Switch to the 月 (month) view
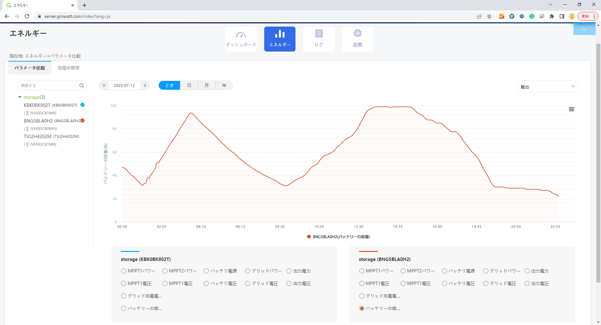This screenshot has height=325, width=601. click(206, 85)
